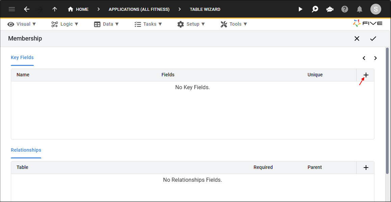391x202 pixels.
Task: Switch to the Relationships tab
Action: click(x=26, y=150)
